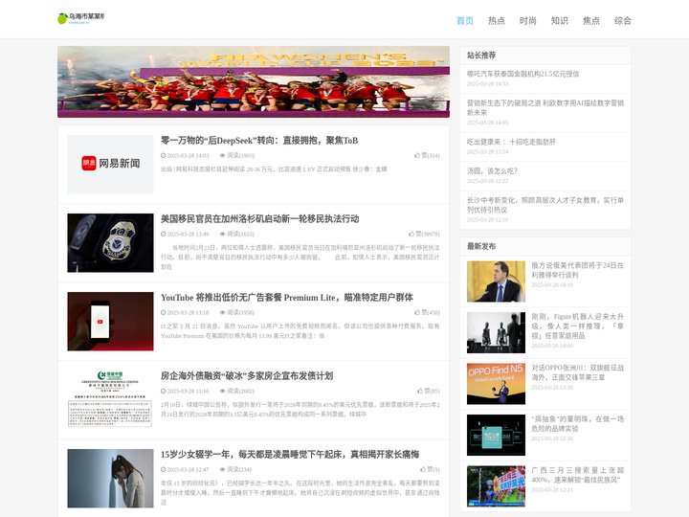Open article 零一万物的后DeepSeek转向
The height and width of the screenshot is (517, 689).
point(259,141)
